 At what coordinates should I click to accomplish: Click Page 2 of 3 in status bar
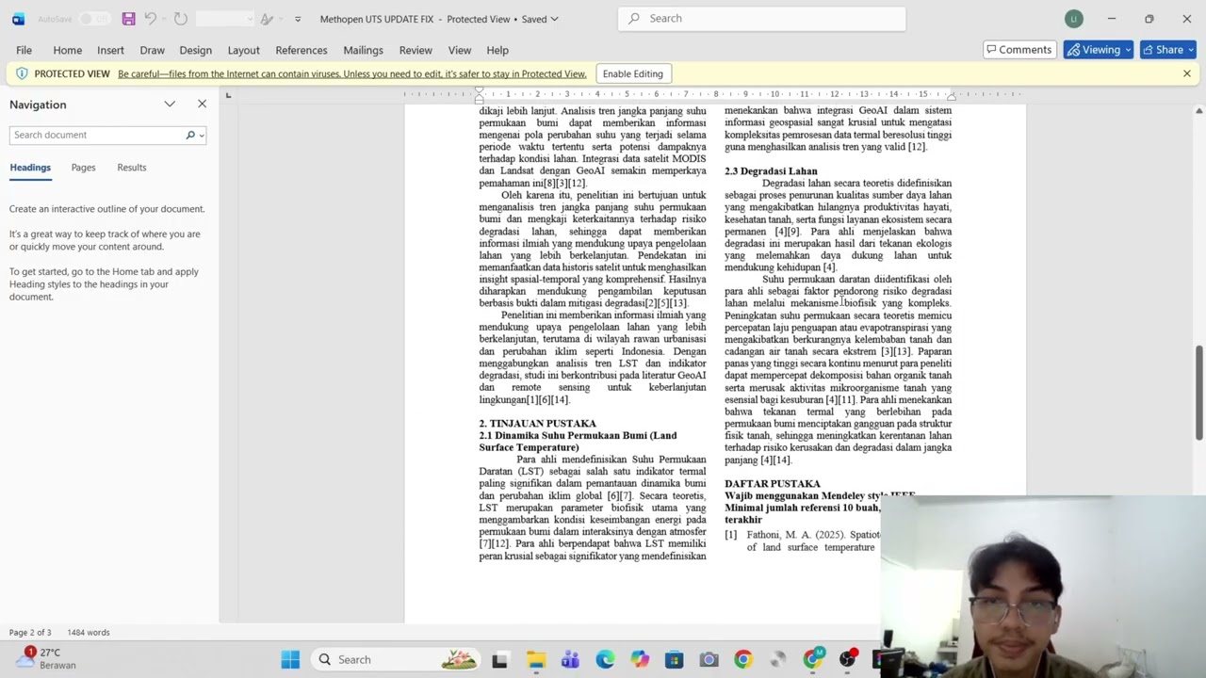(30, 633)
